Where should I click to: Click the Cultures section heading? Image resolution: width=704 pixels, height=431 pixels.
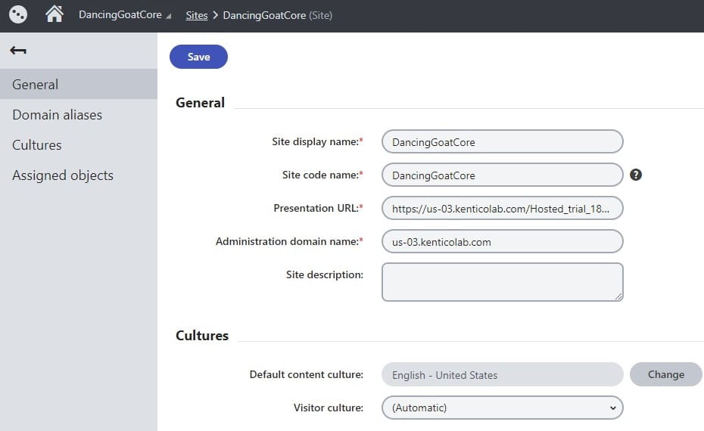click(202, 336)
